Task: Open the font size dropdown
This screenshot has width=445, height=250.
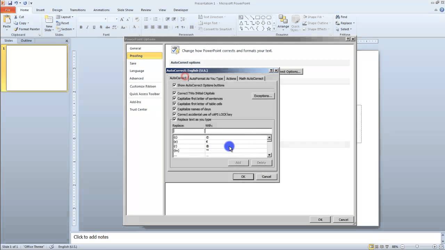Action: (117, 19)
